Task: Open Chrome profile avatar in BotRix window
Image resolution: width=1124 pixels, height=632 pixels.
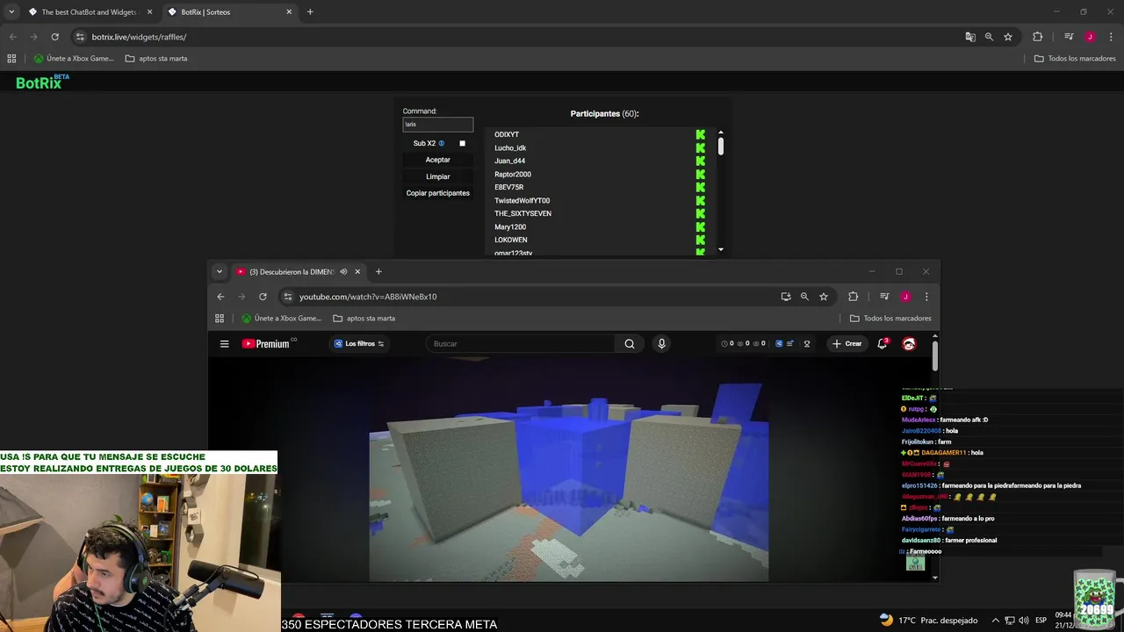Action: pyautogui.click(x=1090, y=37)
